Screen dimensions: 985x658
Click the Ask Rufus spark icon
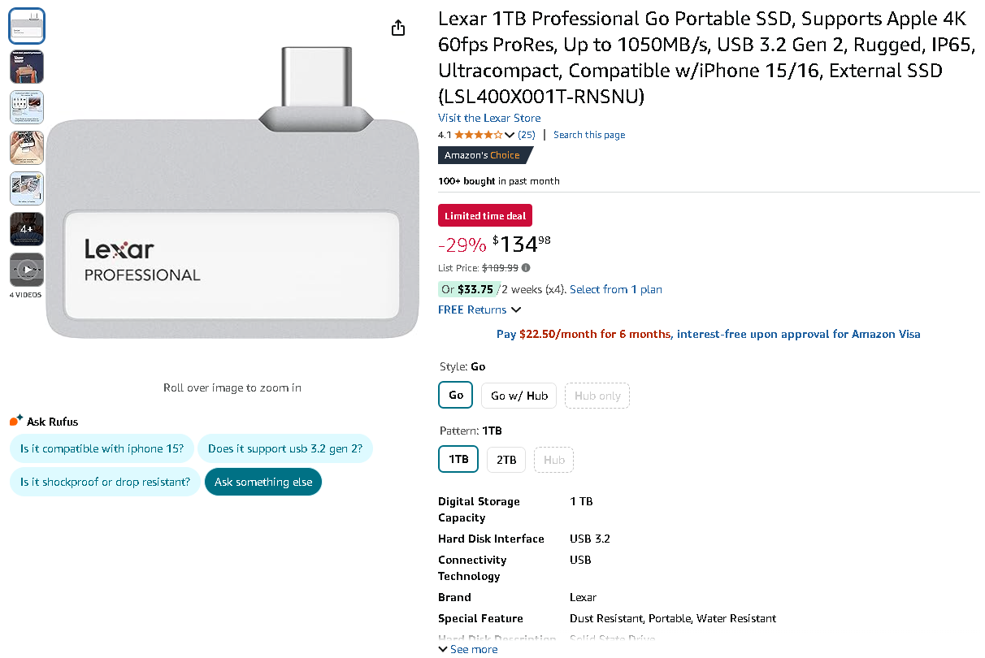coord(14,420)
